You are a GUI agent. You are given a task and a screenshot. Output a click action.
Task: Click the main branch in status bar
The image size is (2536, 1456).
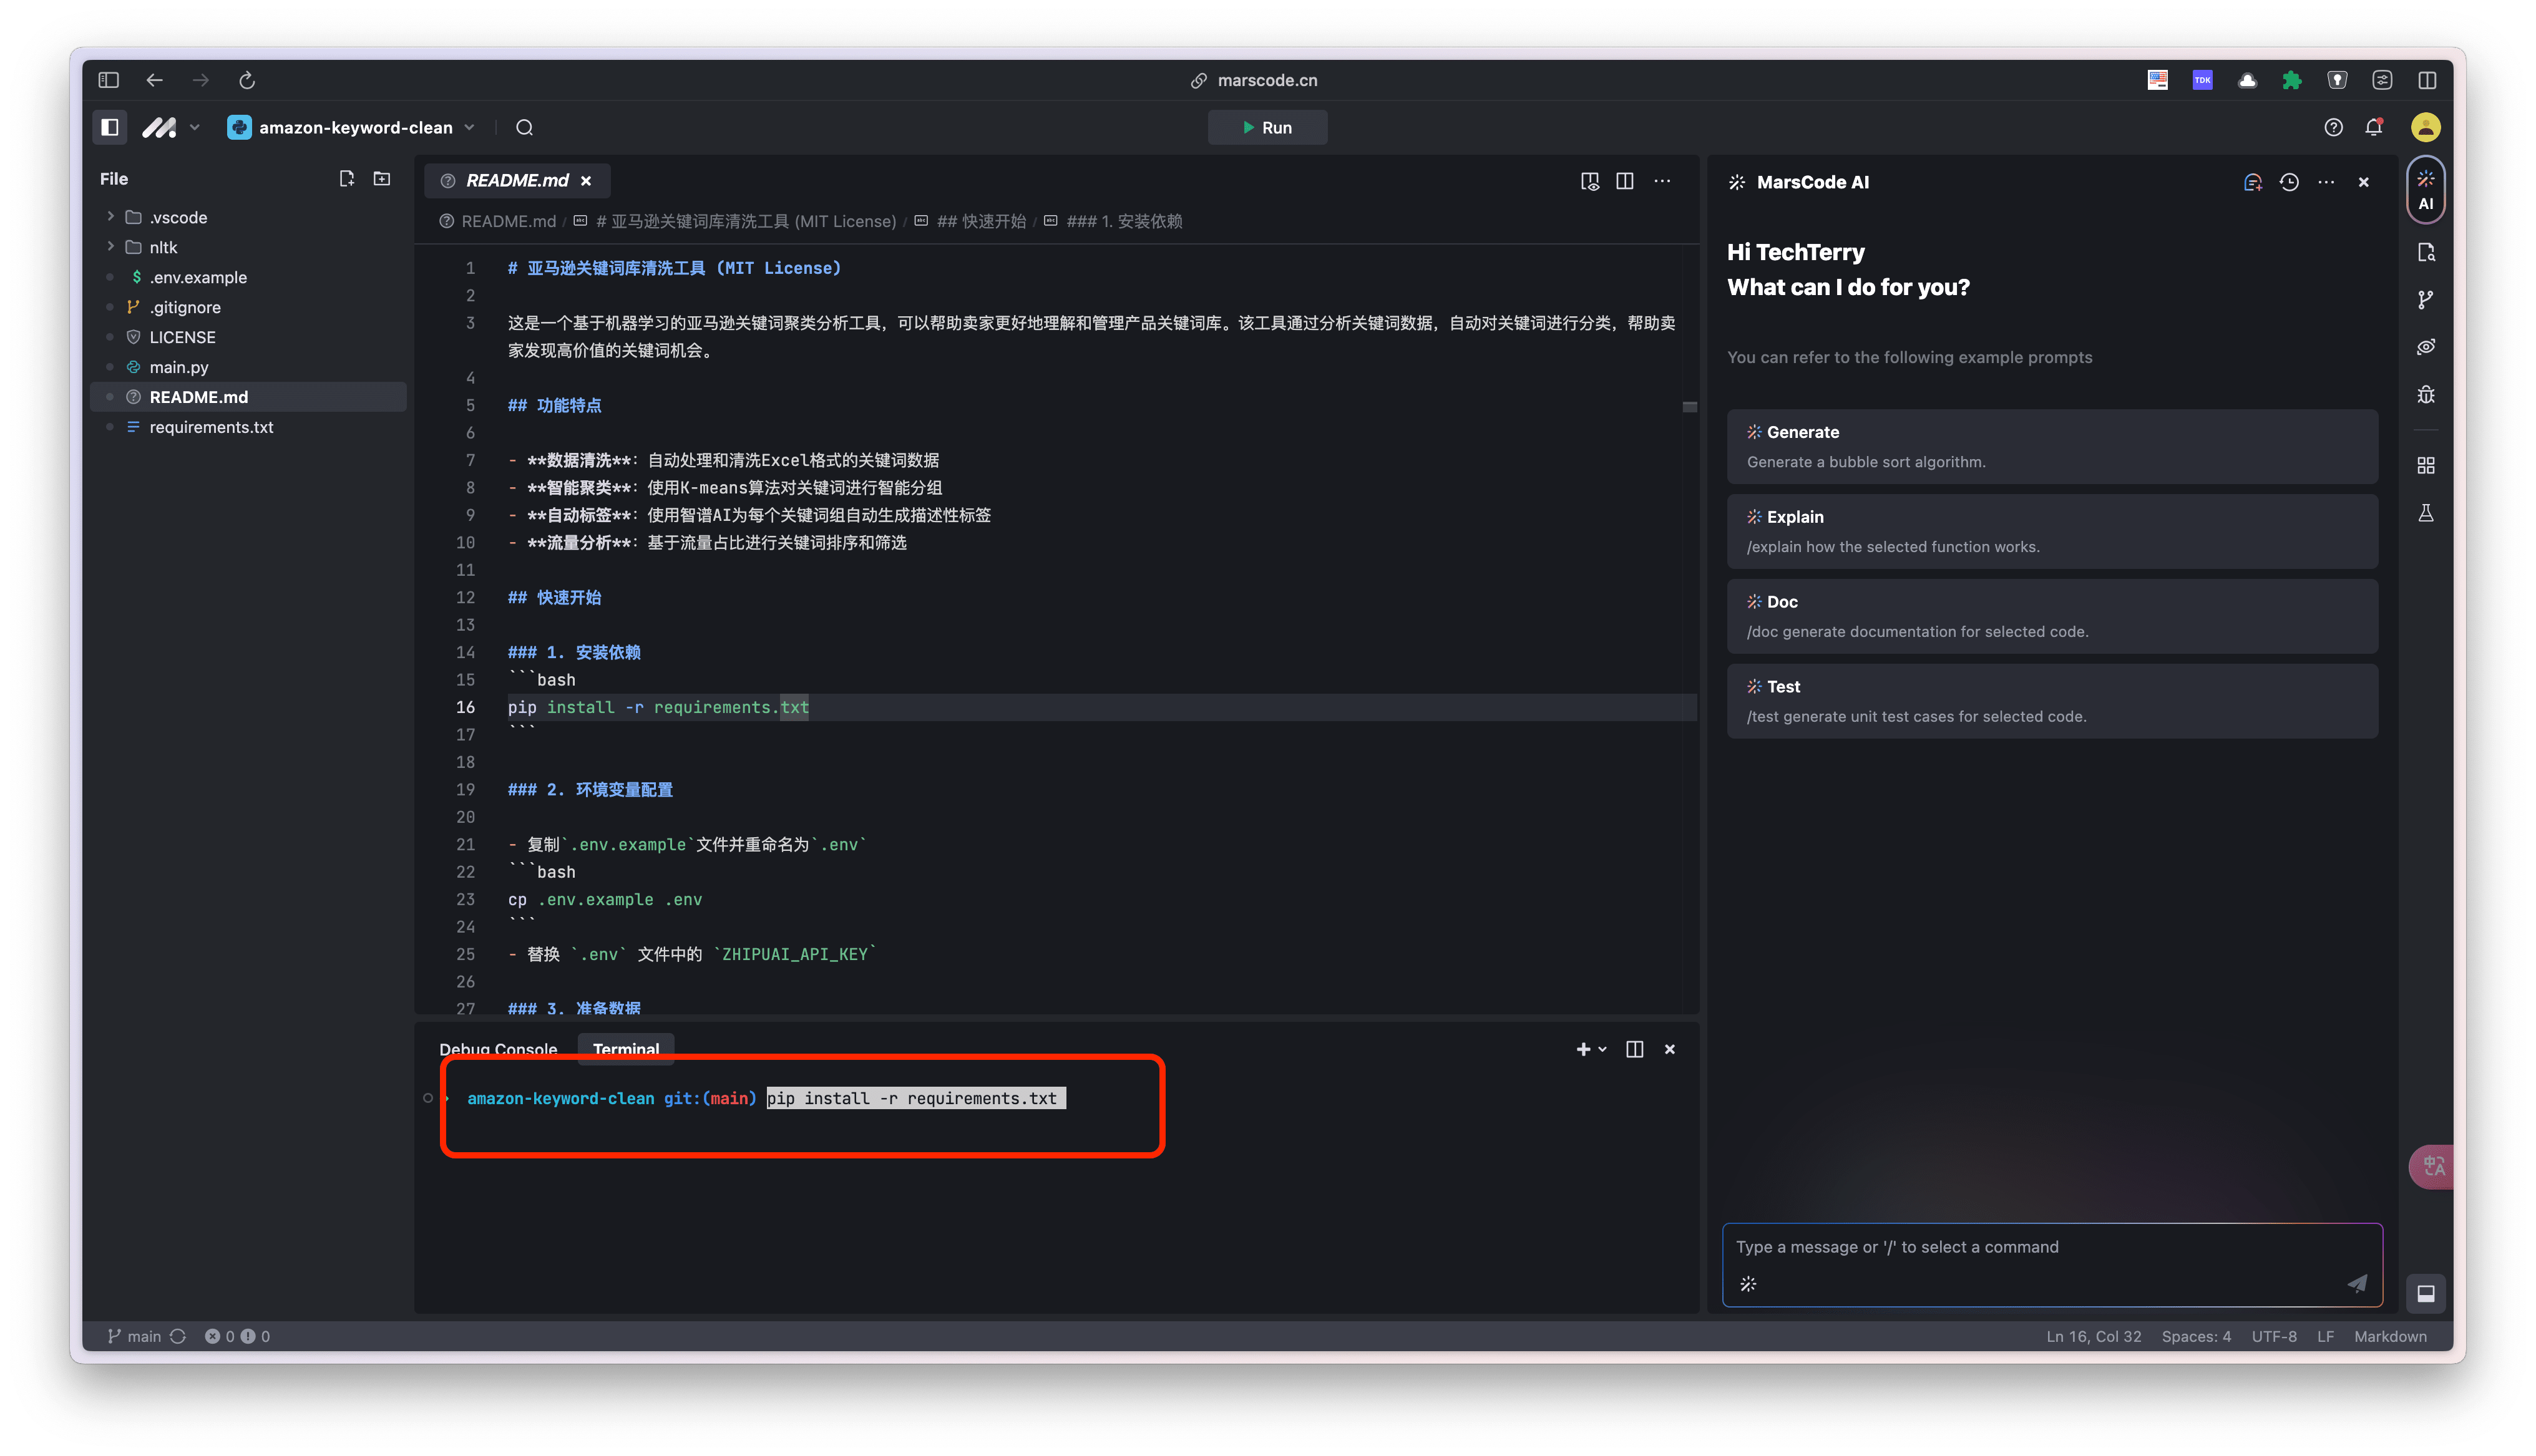point(134,1336)
